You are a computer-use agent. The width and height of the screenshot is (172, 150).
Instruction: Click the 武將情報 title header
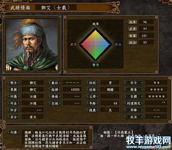point(20,8)
